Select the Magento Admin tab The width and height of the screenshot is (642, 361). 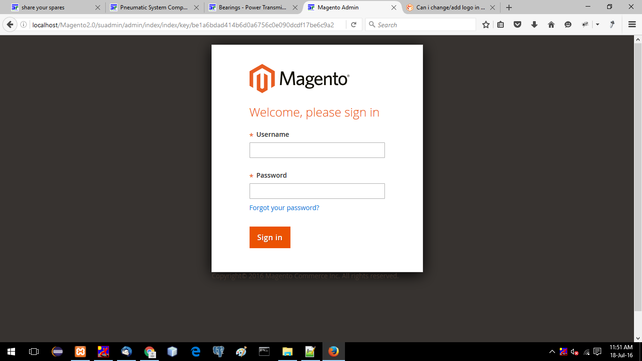(351, 8)
